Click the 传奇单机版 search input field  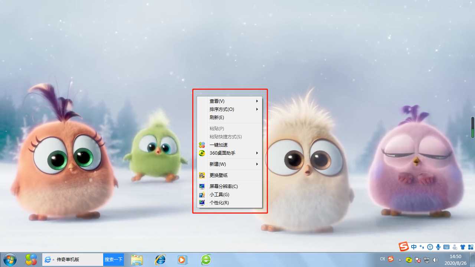78,260
